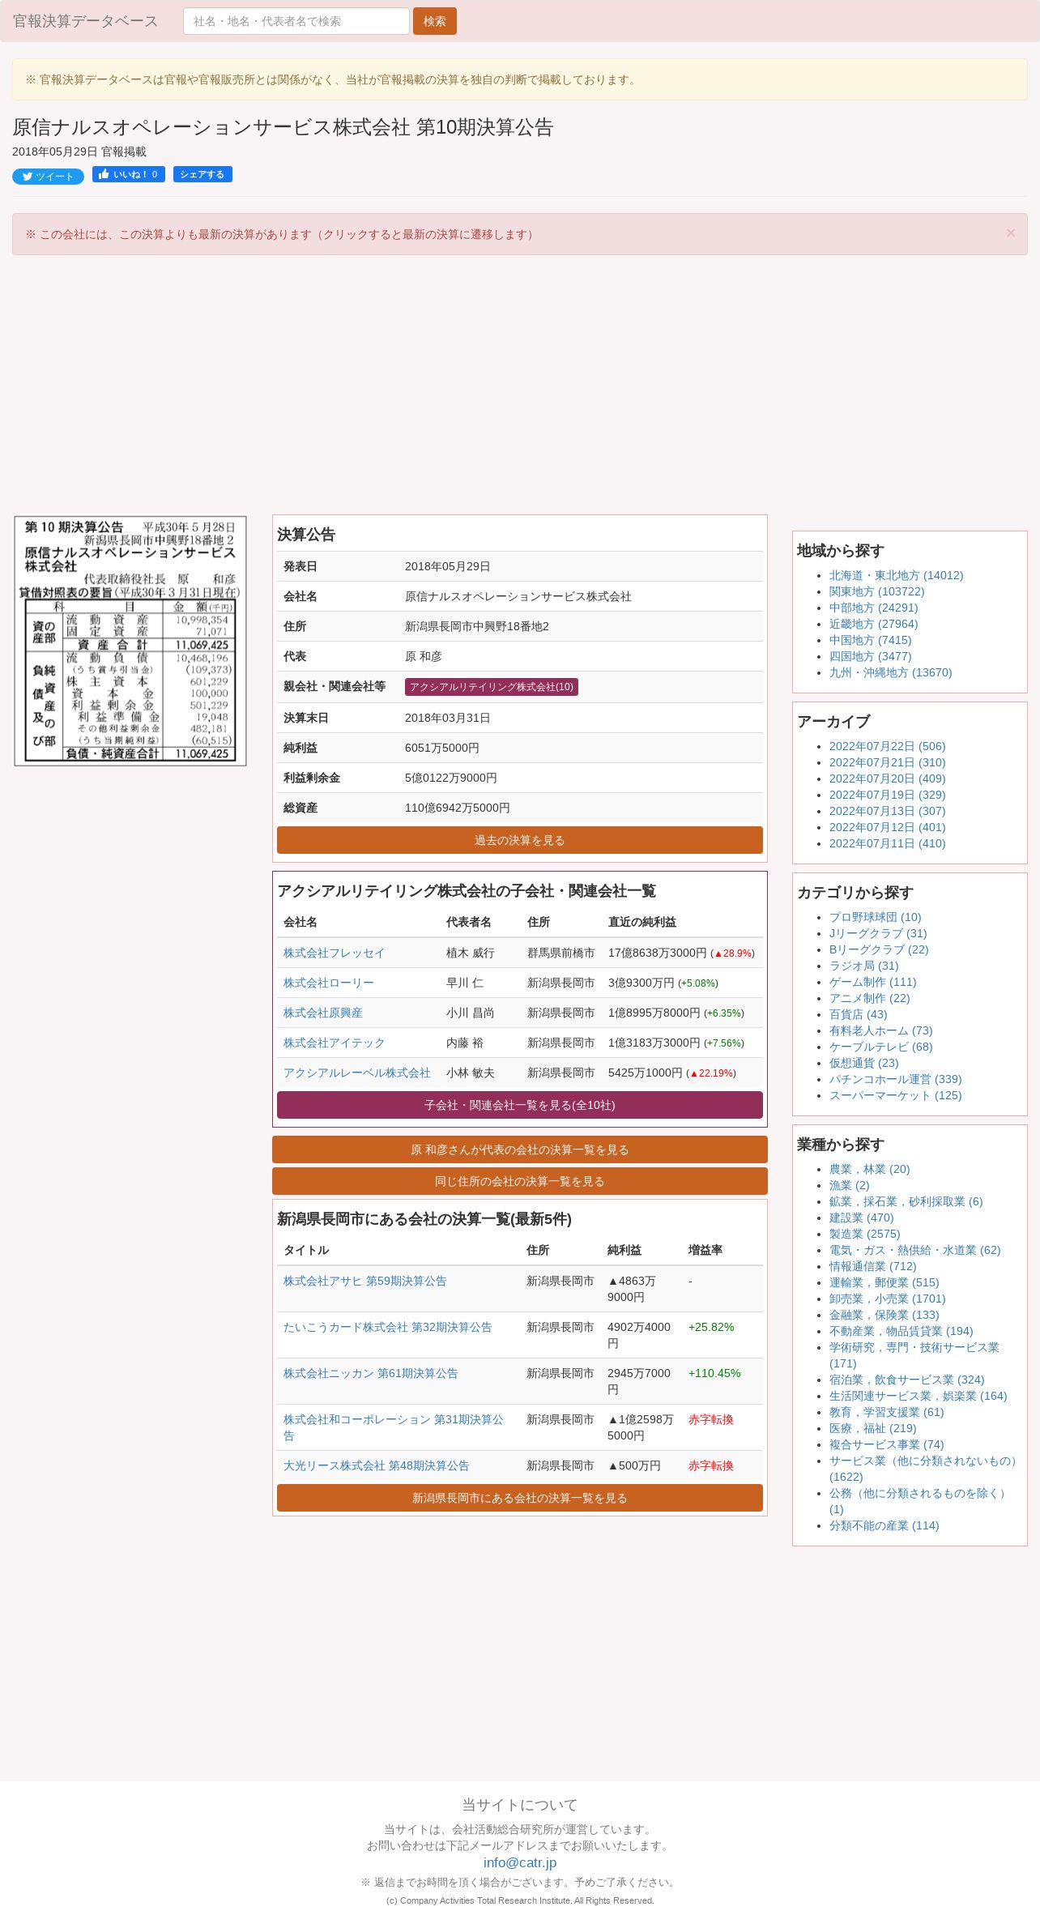Viewport: 1040px width, 1915px height.
Task: Open 株式会社アイテック link
Action: click(334, 1043)
